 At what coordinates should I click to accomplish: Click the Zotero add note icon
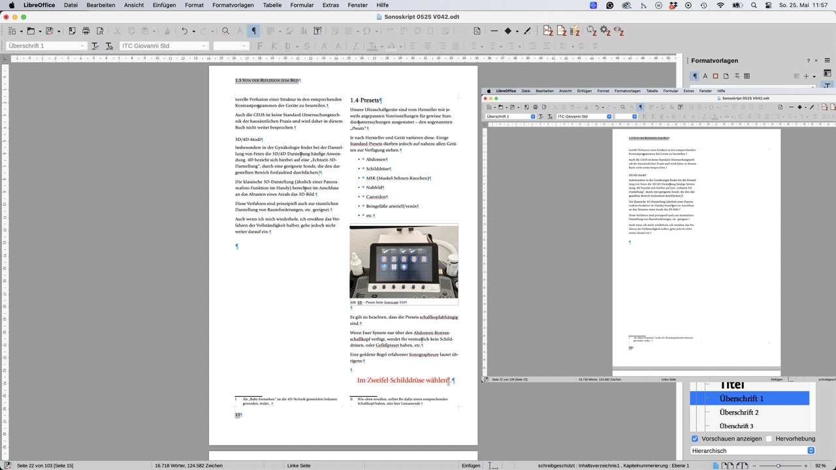pos(562,31)
